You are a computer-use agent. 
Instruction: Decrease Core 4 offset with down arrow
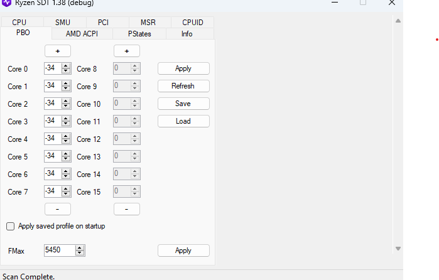[x=66, y=142]
